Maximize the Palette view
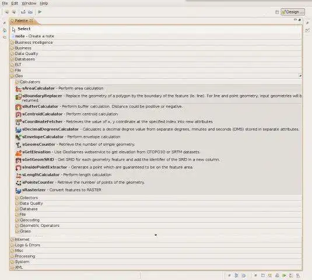This screenshot has height=280, width=312. 300,20
